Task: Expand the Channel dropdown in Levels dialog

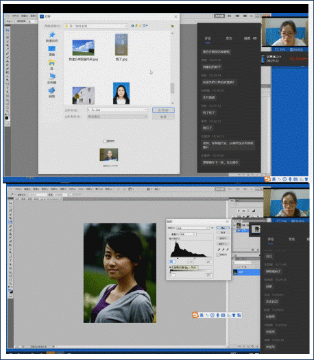Action: pos(195,234)
